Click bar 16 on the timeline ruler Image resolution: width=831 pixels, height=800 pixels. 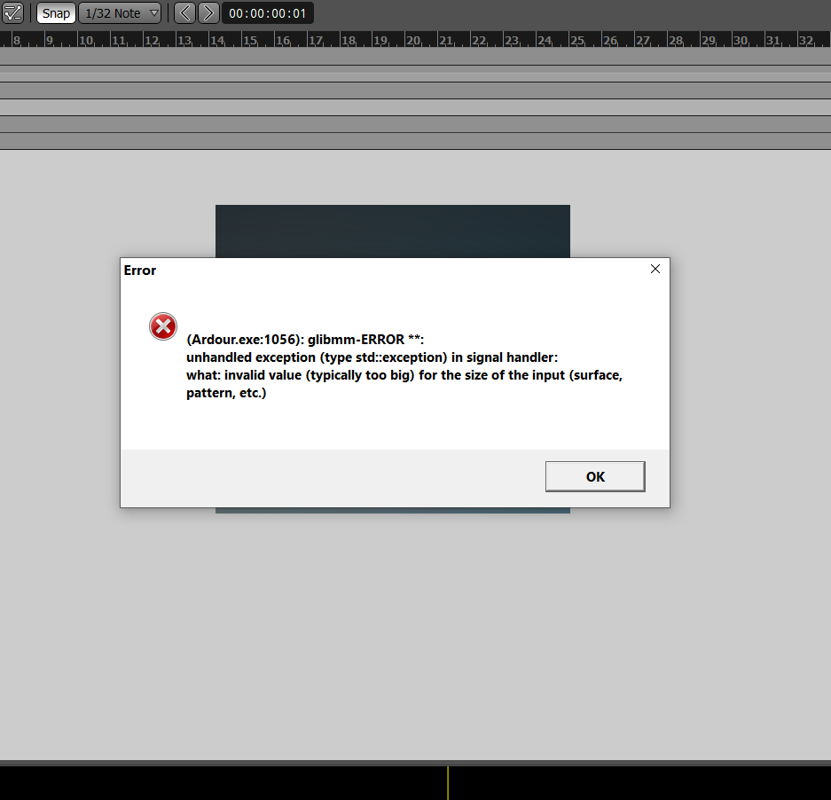[x=282, y=41]
